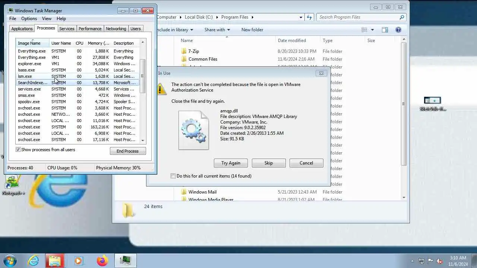
Task: Switch to the Applications tab
Action: 22,29
